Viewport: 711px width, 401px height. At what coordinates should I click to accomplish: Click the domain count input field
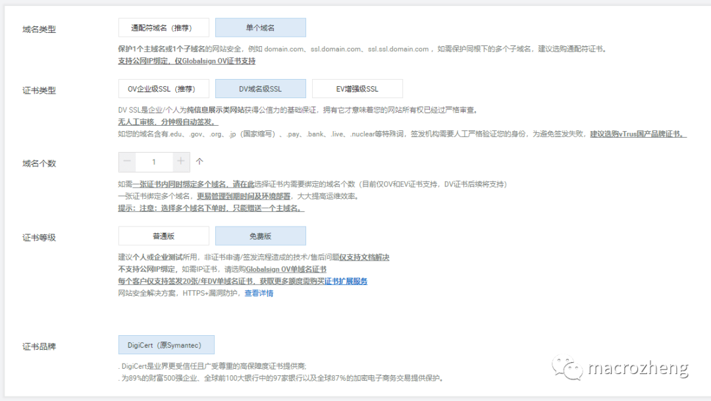[154, 162]
